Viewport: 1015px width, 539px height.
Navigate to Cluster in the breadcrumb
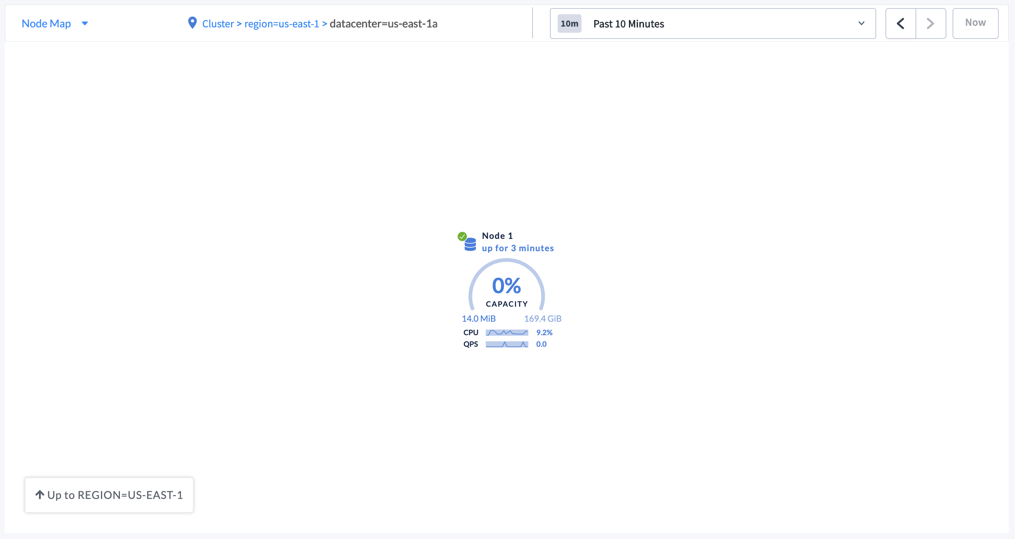point(217,24)
